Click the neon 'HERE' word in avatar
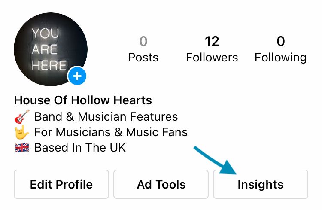 pyautogui.click(x=49, y=65)
